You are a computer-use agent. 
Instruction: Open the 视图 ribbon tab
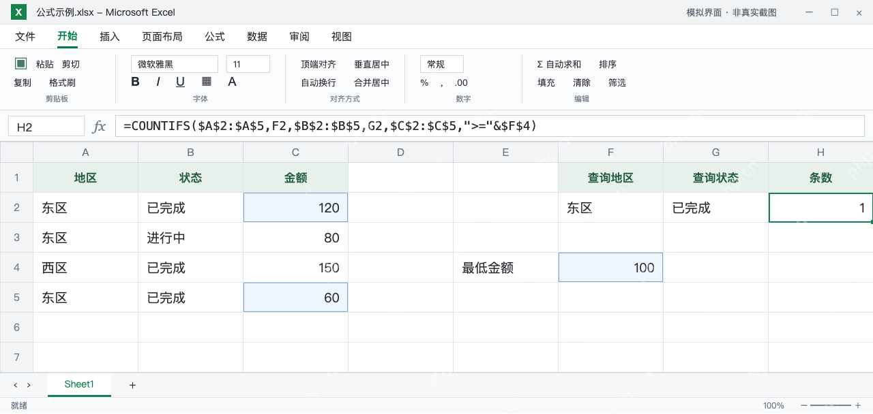tap(342, 37)
